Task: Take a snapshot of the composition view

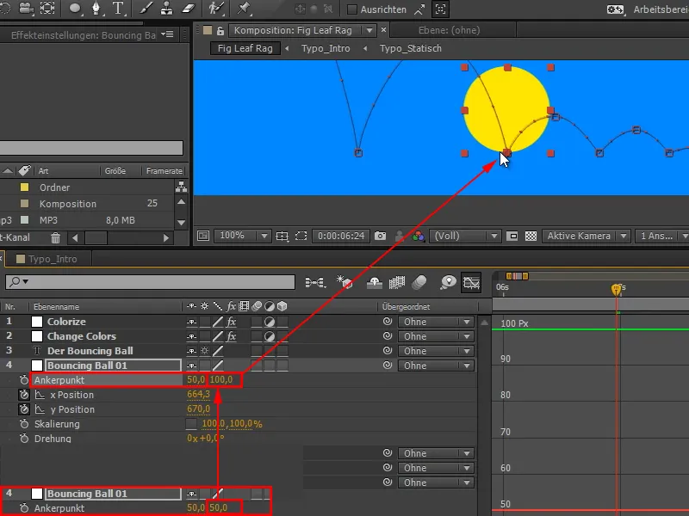Action: click(380, 236)
